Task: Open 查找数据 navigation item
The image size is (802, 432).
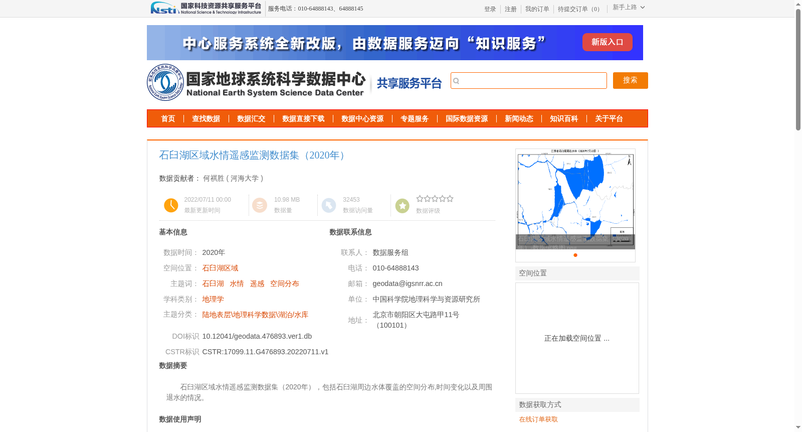Action: coord(206,119)
